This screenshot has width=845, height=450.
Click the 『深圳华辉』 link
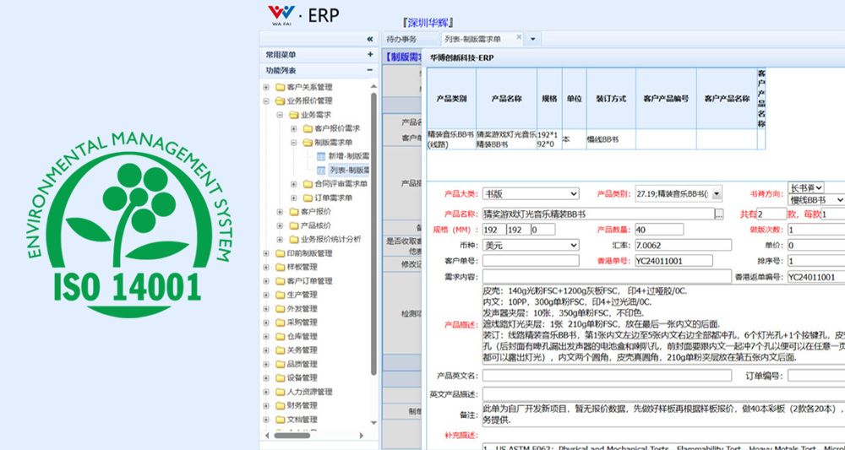point(429,23)
